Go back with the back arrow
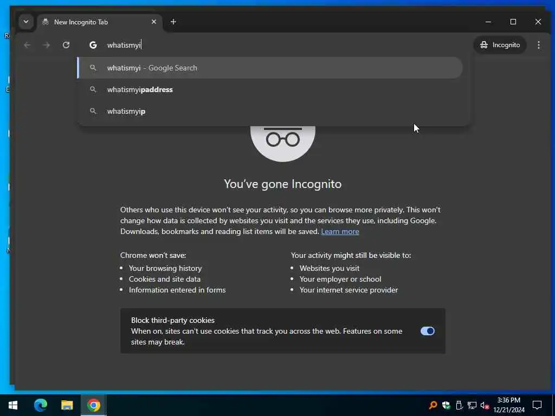 click(x=27, y=45)
